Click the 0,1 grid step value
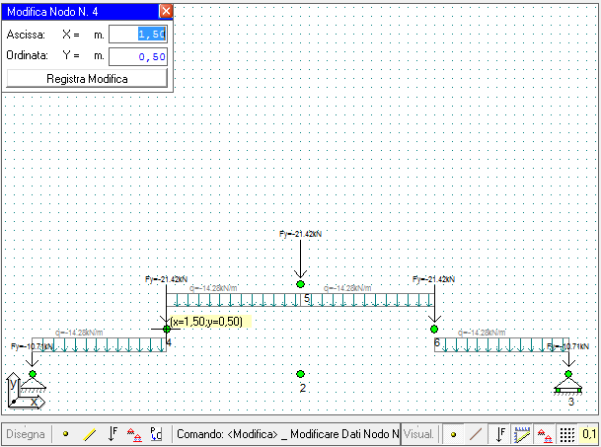This screenshot has width=601, height=447. point(589,434)
